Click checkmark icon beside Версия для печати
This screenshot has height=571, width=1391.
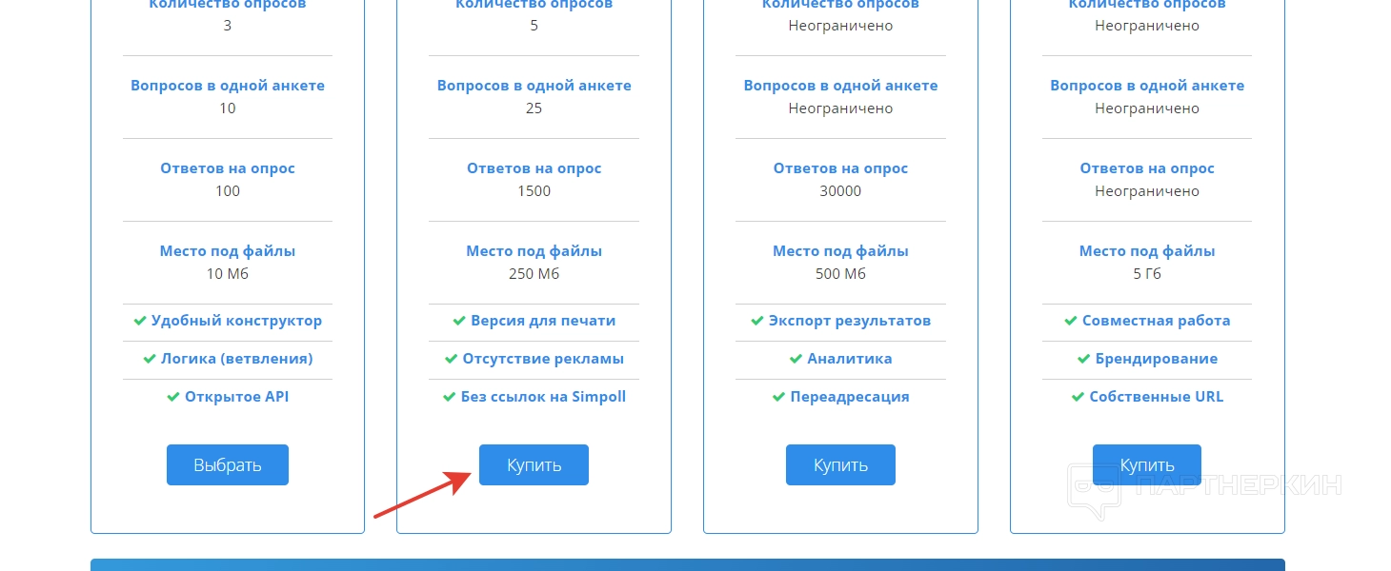[x=459, y=322]
